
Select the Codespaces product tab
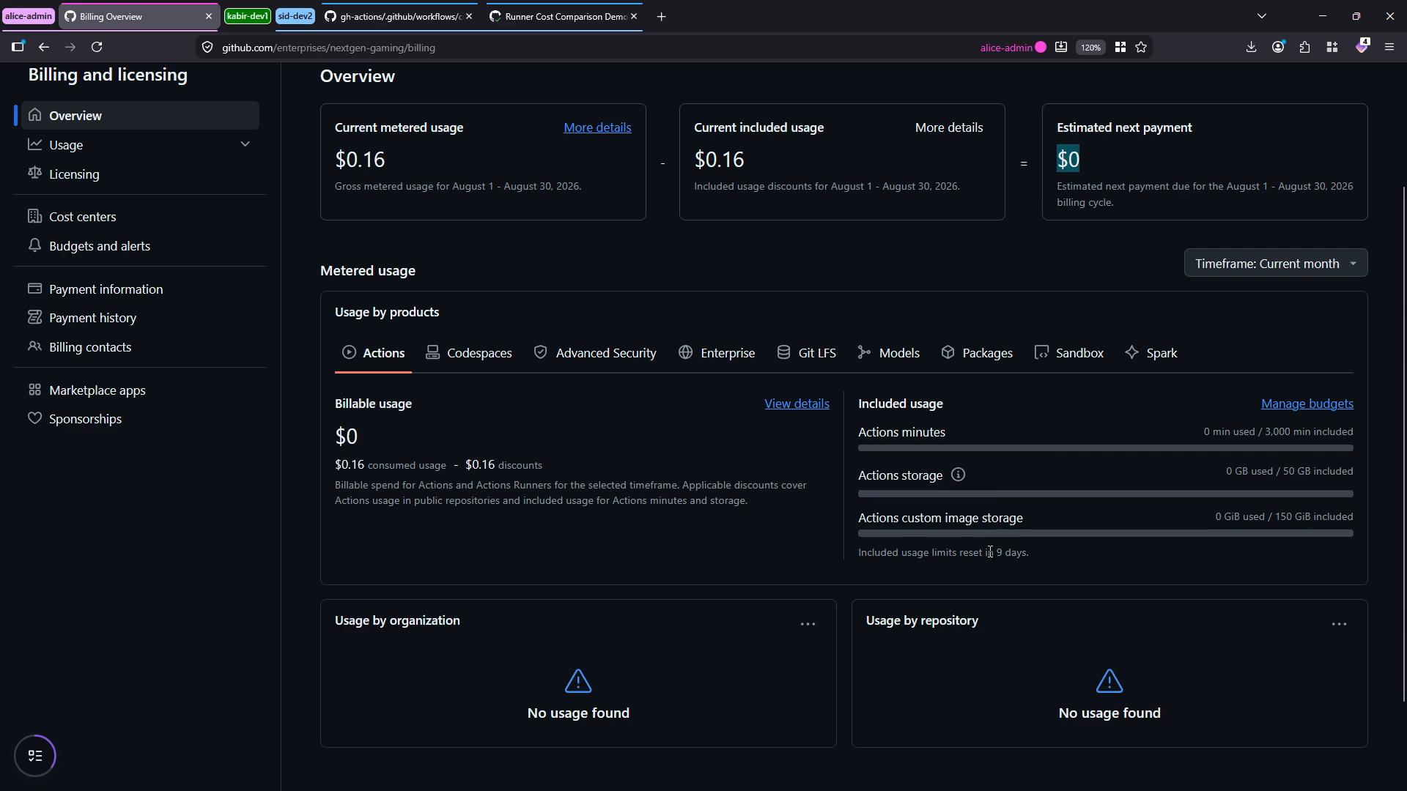click(469, 353)
